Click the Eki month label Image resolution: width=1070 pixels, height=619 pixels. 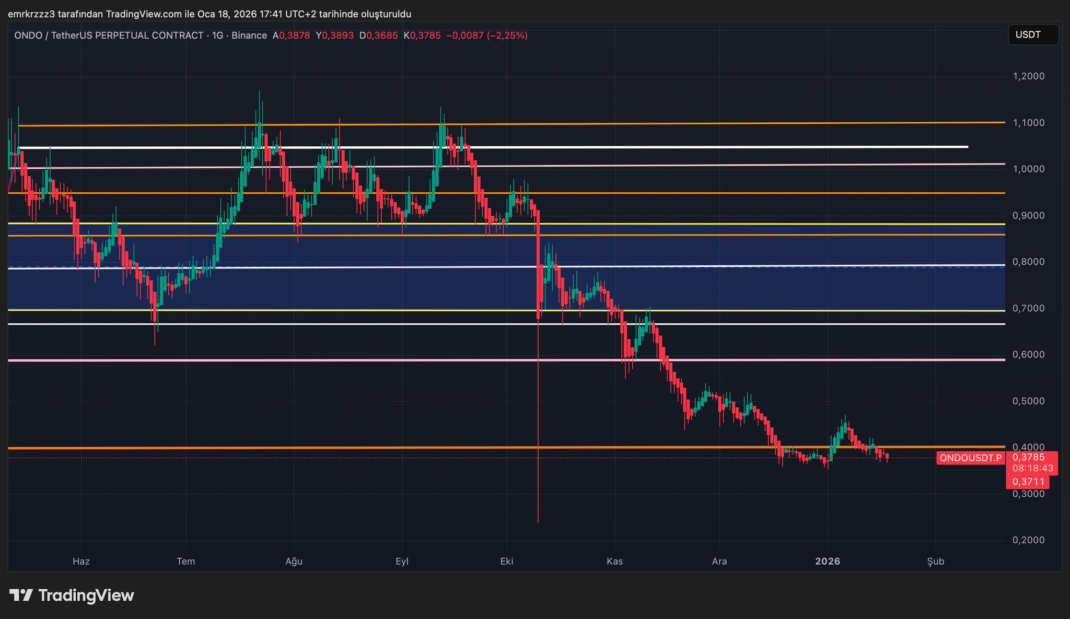pyautogui.click(x=506, y=562)
